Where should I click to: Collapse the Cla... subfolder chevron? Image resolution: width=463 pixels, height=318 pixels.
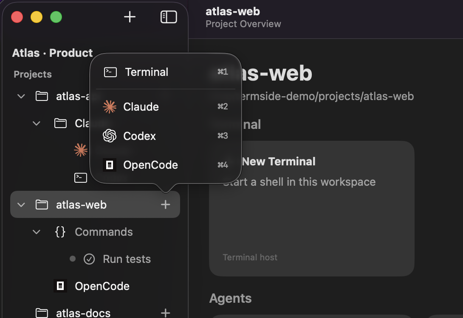point(37,123)
